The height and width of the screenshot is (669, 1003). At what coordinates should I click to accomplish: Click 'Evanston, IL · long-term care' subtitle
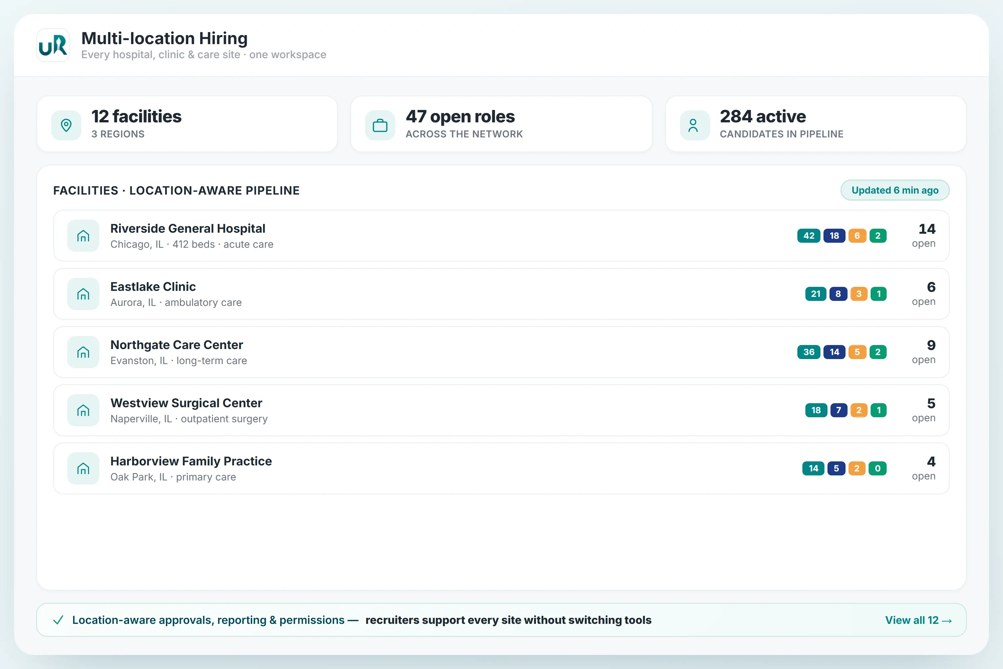(x=178, y=360)
